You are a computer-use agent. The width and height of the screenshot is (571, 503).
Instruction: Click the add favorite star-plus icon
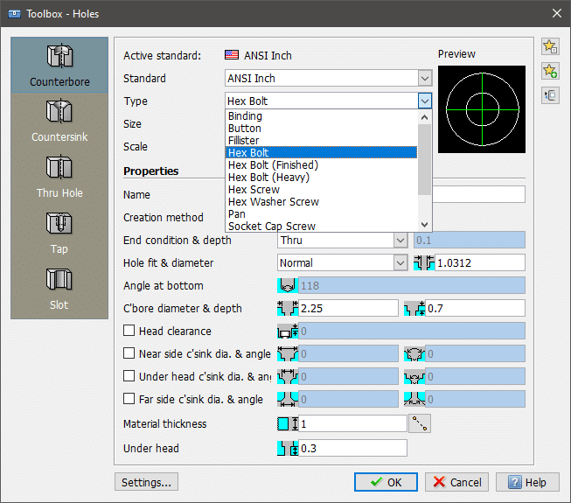tap(550, 71)
